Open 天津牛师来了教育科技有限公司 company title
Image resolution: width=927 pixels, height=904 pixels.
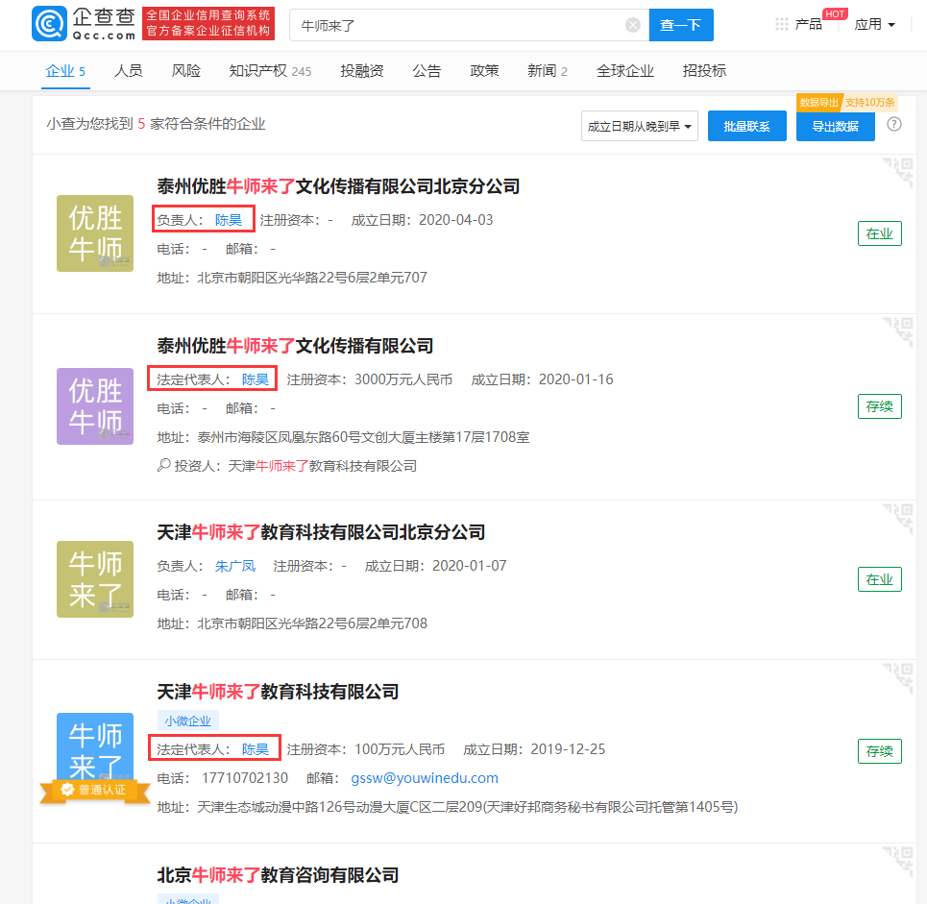pyautogui.click(x=278, y=691)
